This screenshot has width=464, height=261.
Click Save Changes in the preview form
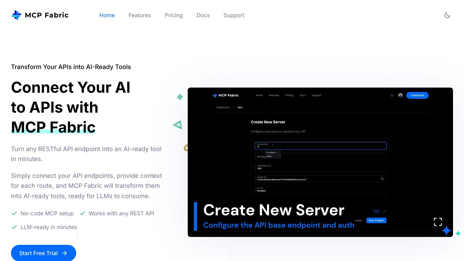coord(376,220)
